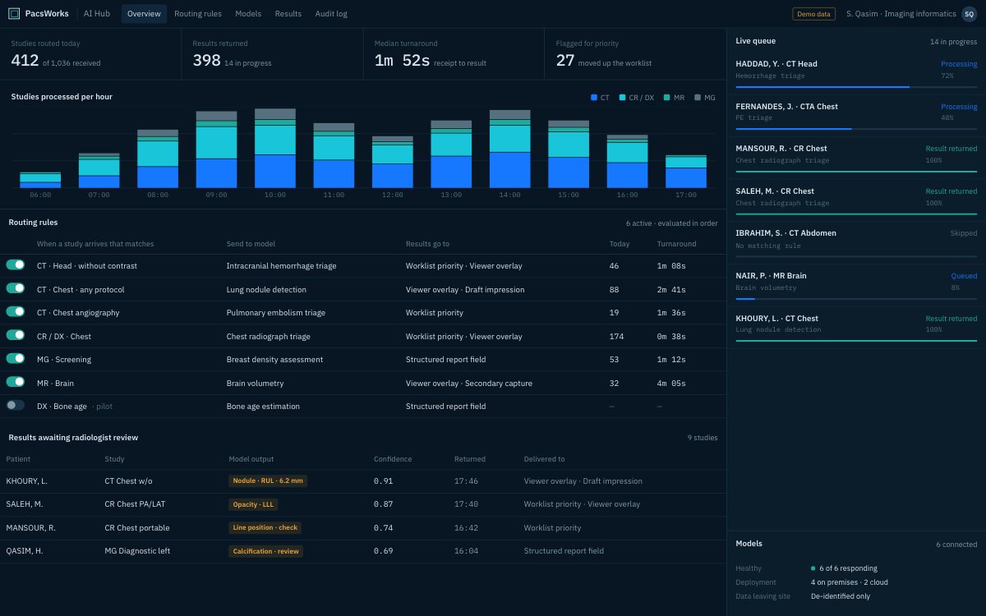Switch to the Overview tab

(144, 14)
